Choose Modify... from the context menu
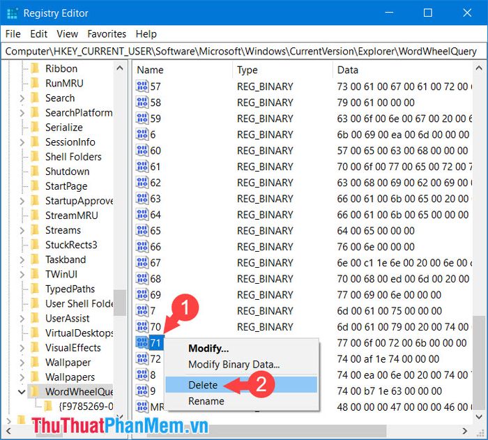 click(x=241, y=348)
